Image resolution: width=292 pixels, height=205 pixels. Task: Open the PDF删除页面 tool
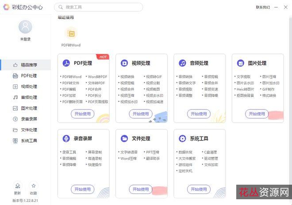[72, 102]
